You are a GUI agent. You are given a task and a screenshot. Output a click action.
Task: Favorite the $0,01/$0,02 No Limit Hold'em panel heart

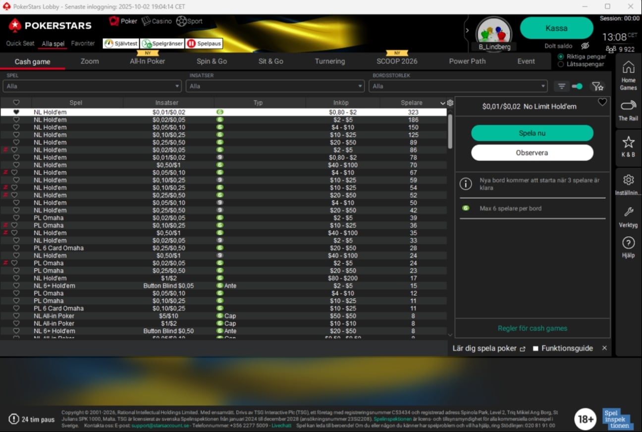point(602,102)
